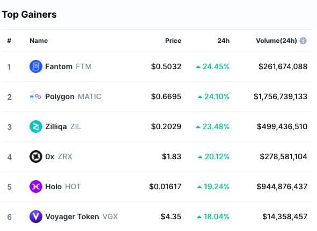Click the Fantom coin logo icon
The width and height of the screenshot is (317, 231).
coord(36,66)
